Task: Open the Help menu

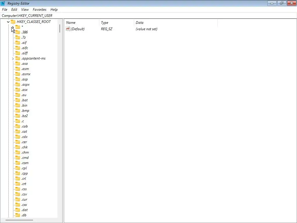Action: tap(54, 10)
